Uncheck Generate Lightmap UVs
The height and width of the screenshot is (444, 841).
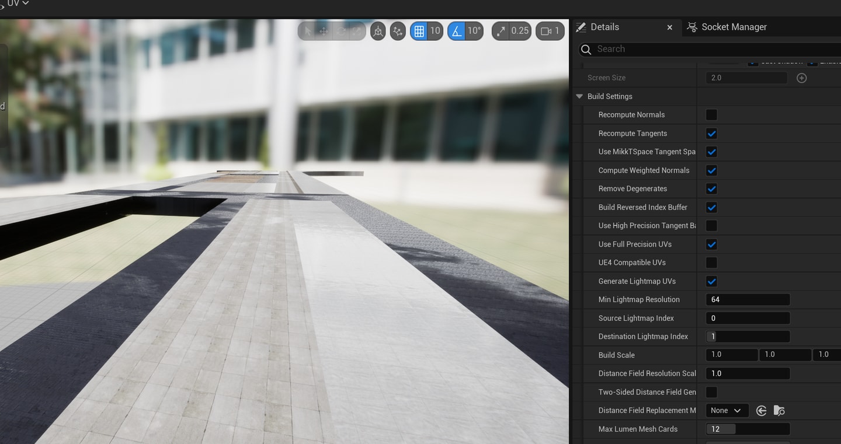coord(711,281)
